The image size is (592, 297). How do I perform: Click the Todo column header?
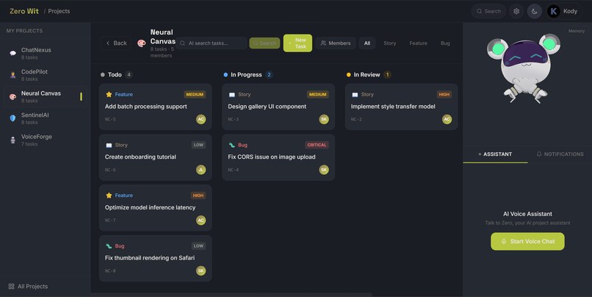(x=116, y=75)
